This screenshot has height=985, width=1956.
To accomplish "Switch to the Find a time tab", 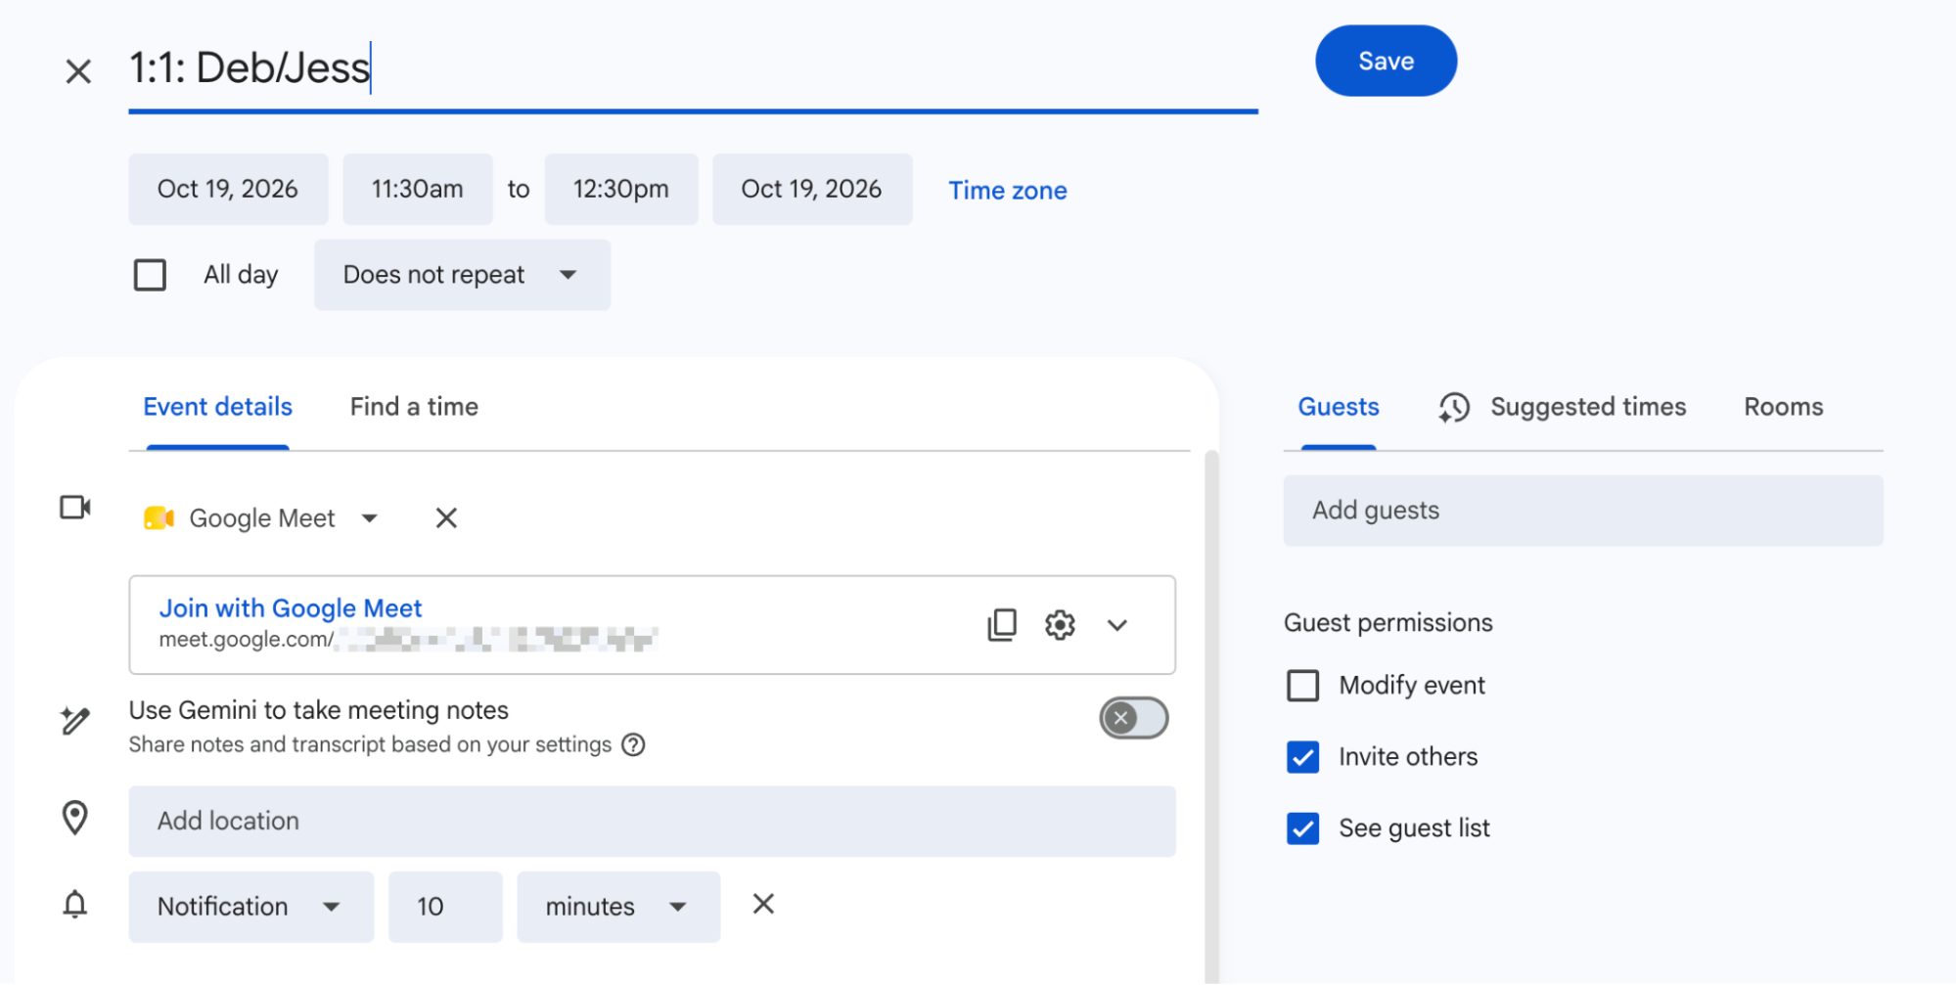I will pos(414,407).
